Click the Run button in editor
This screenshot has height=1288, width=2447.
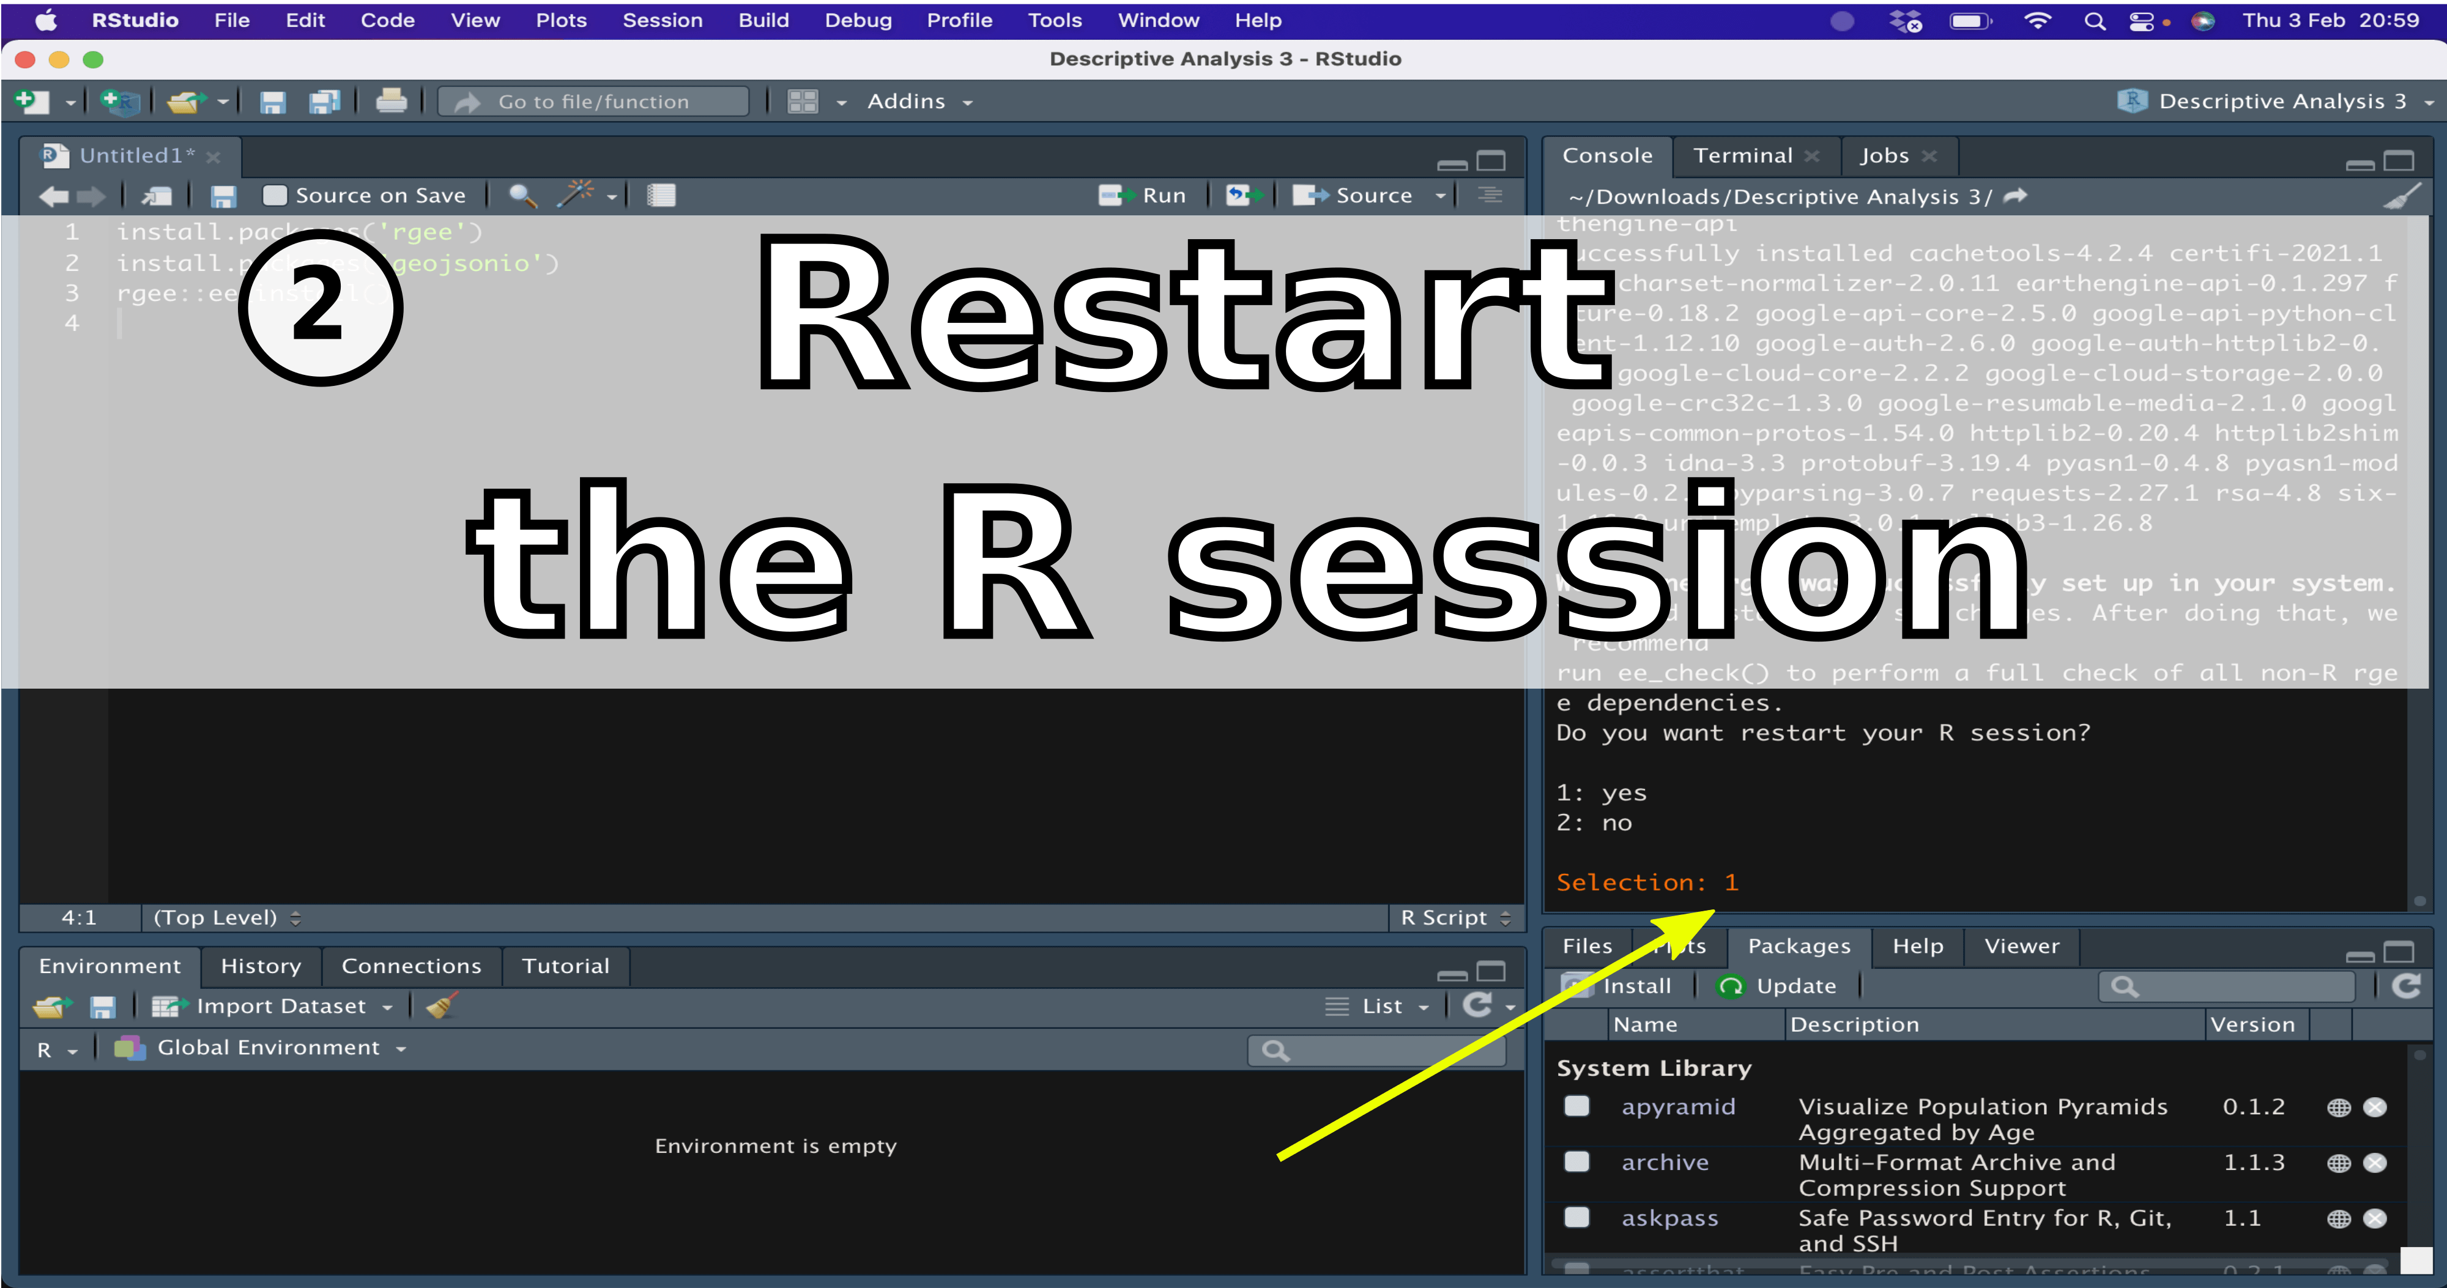tap(1142, 196)
